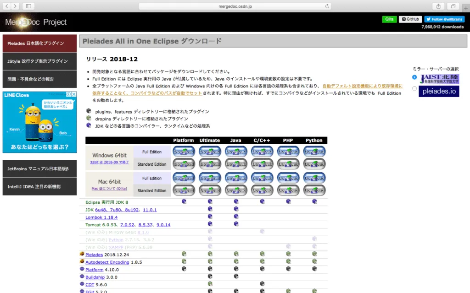Screen dimensions: 470x293
Task: Download Windows Full Edition Python
Action: click(x=314, y=152)
